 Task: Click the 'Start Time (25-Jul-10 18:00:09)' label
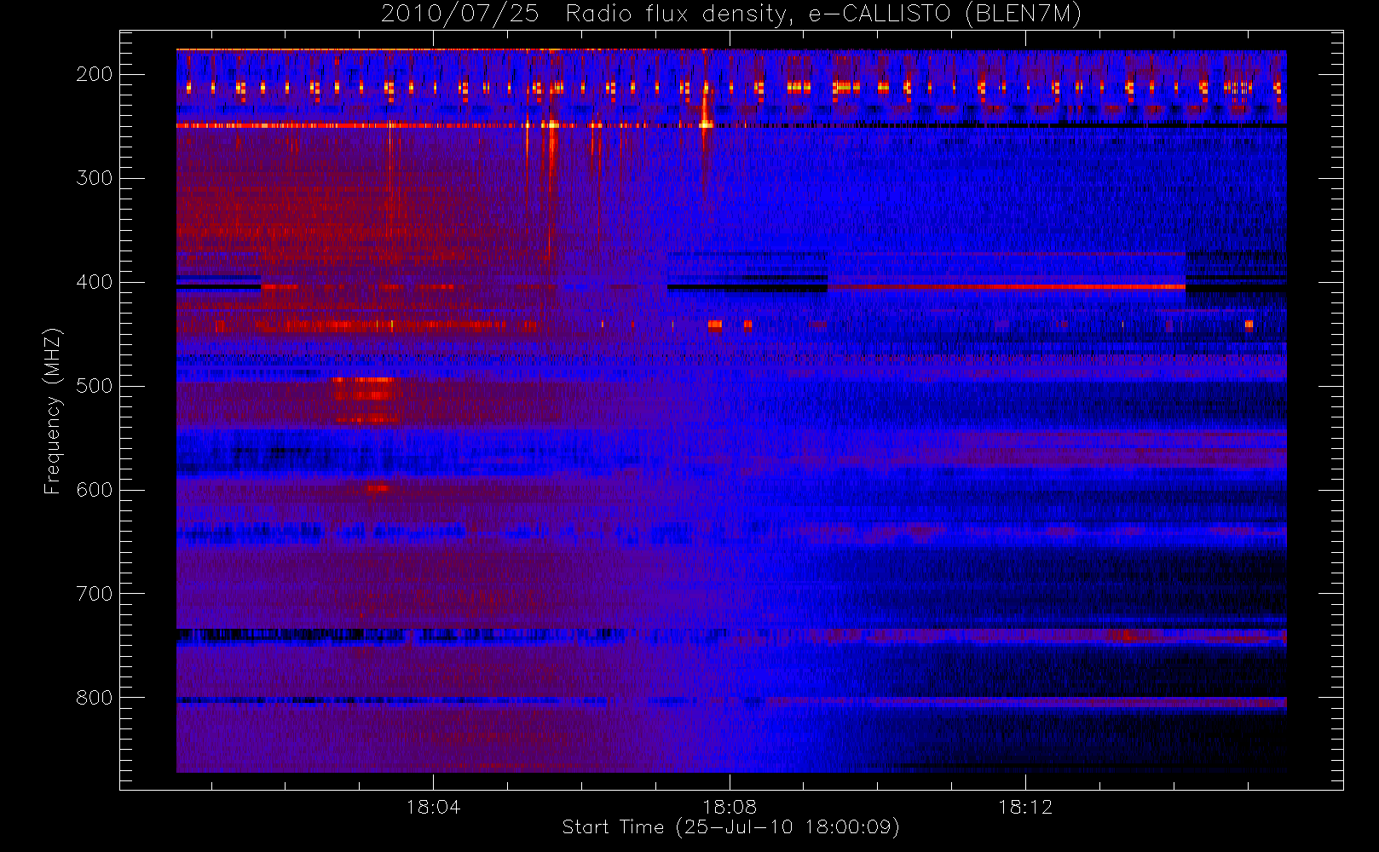point(730,827)
